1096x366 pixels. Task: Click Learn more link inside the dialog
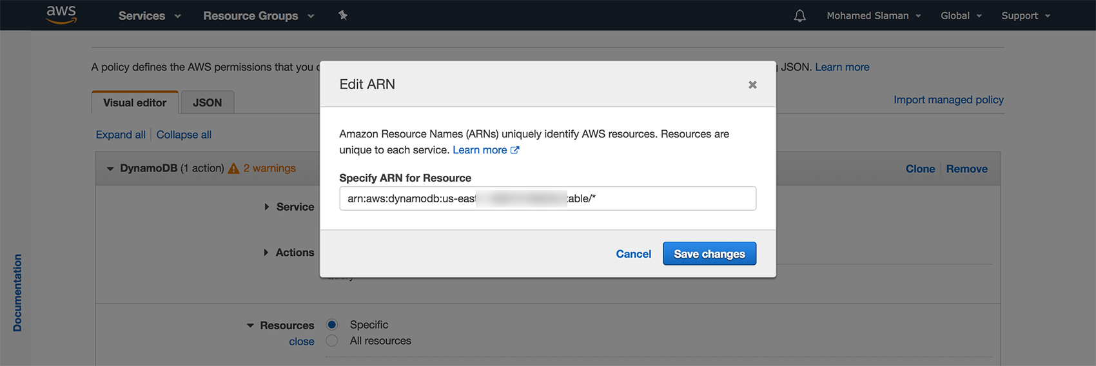tap(480, 150)
